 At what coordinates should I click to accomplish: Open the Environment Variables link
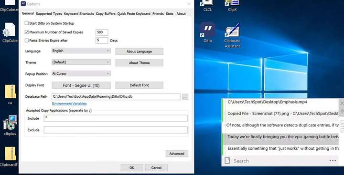(69, 103)
